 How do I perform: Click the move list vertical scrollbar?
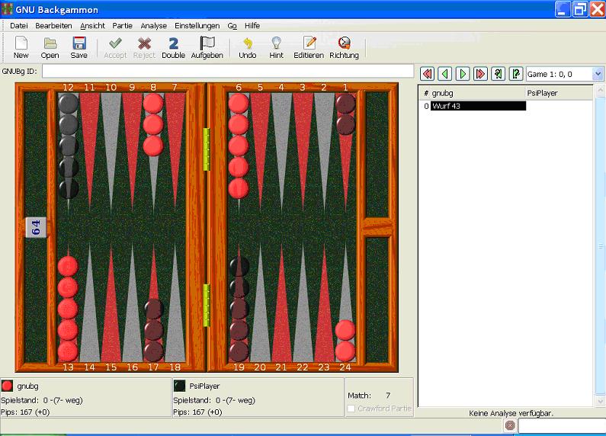tap(600, 246)
